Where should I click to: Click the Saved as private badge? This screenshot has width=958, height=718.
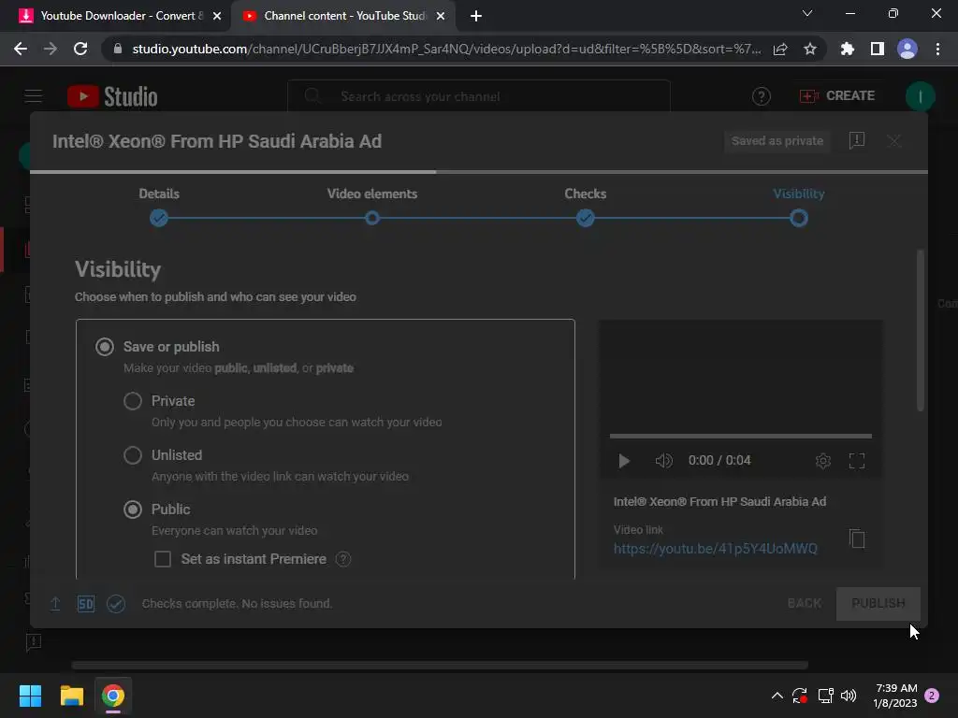[777, 141]
